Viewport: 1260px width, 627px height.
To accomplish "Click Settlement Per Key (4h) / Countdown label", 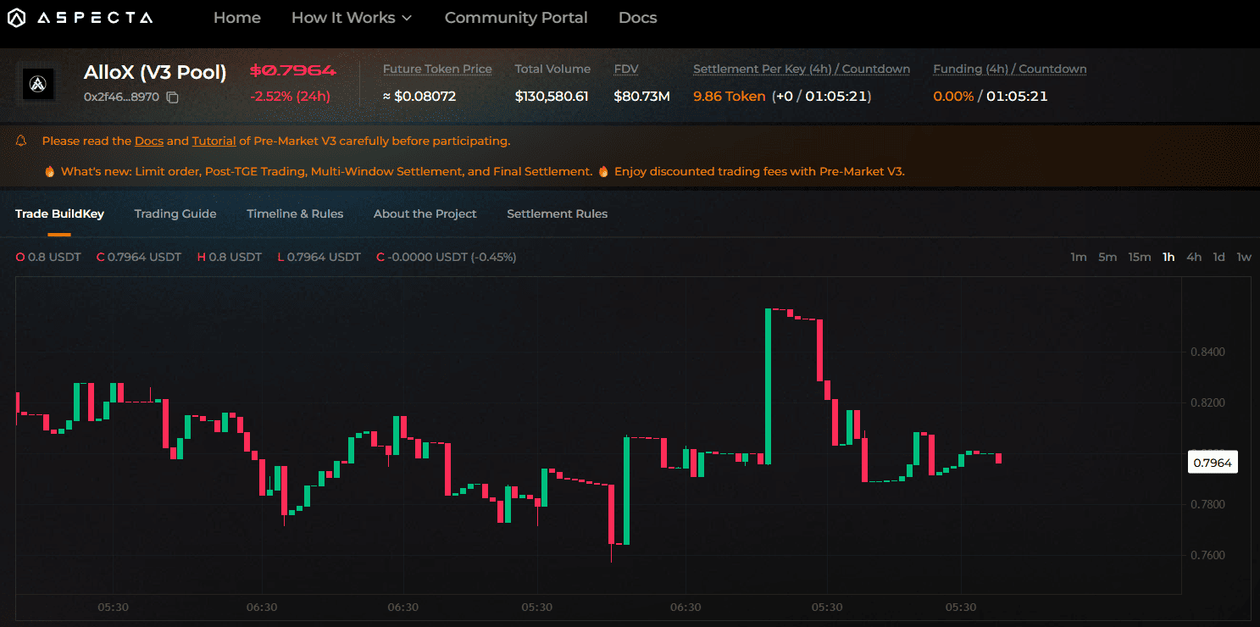I will 802,69.
